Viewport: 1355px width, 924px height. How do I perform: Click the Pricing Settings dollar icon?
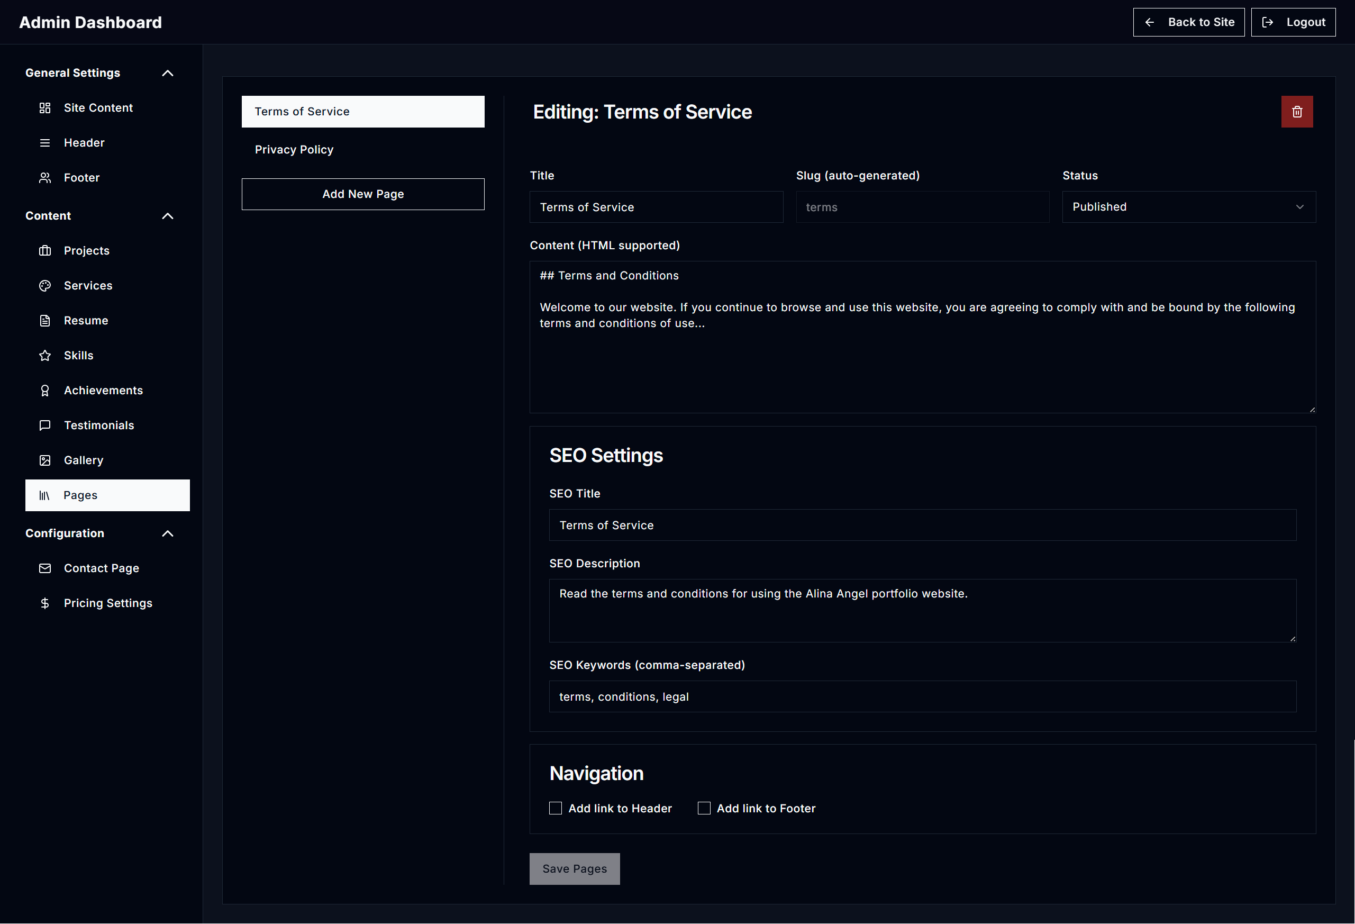45,603
